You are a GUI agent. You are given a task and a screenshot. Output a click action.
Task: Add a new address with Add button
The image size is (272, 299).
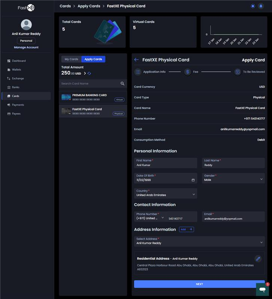pos(186,229)
